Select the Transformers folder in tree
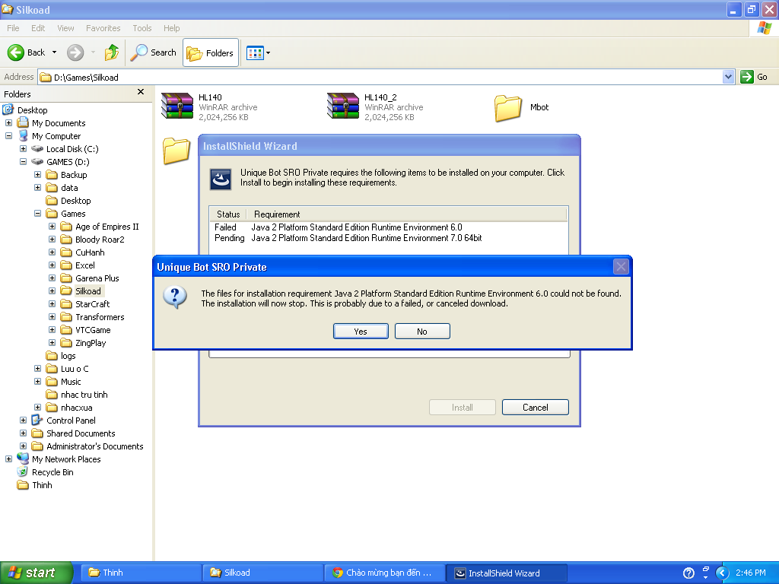Screen dimensions: 779x584 point(100,317)
